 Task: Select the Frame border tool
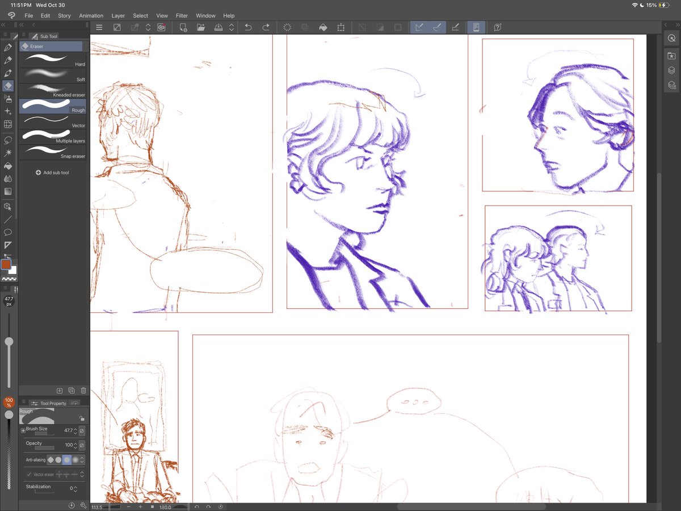[8, 245]
